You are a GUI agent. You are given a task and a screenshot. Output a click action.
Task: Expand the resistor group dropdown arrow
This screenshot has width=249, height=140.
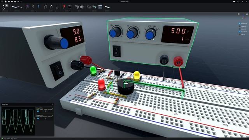[x=35, y=11]
